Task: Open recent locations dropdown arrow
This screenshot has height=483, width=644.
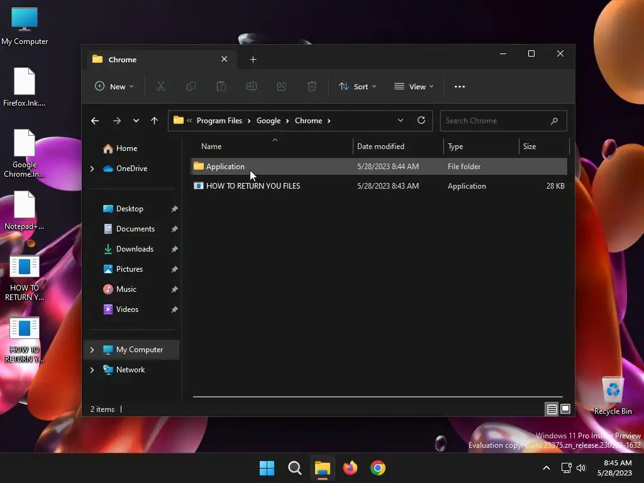Action: point(136,121)
